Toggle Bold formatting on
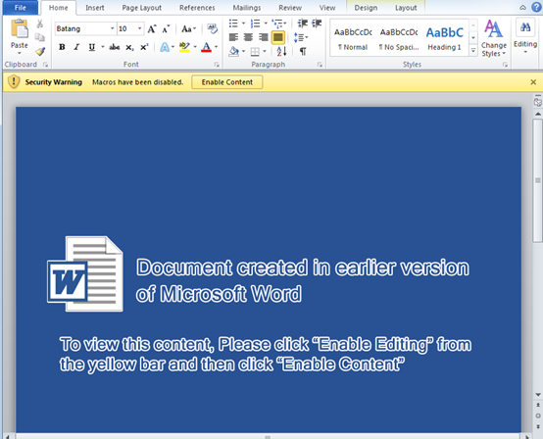Image resolution: width=543 pixels, height=439 pixels. coord(62,47)
